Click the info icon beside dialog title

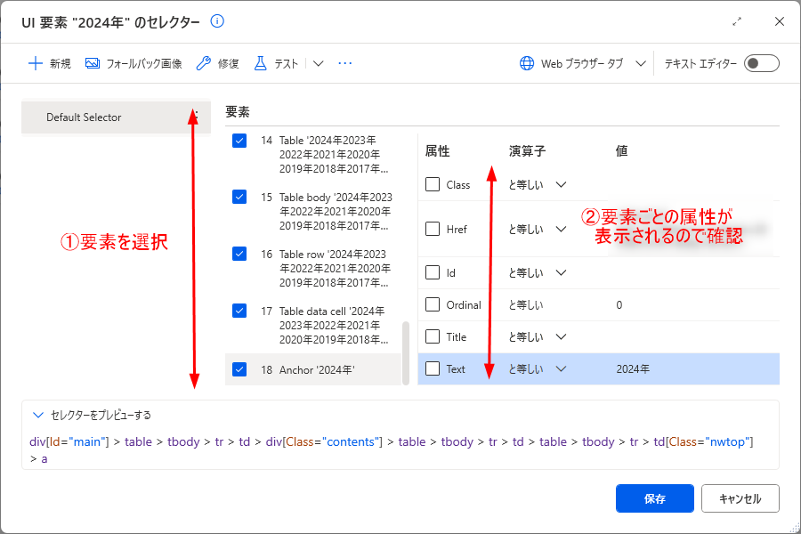coord(217,21)
